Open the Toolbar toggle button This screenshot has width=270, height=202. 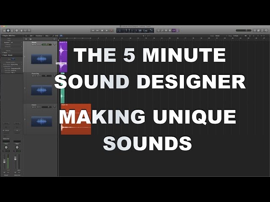point(12,31)
